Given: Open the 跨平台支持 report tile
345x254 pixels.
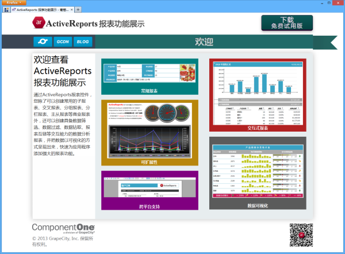Looking at the screenshot, I should click(x=149, y=190).
